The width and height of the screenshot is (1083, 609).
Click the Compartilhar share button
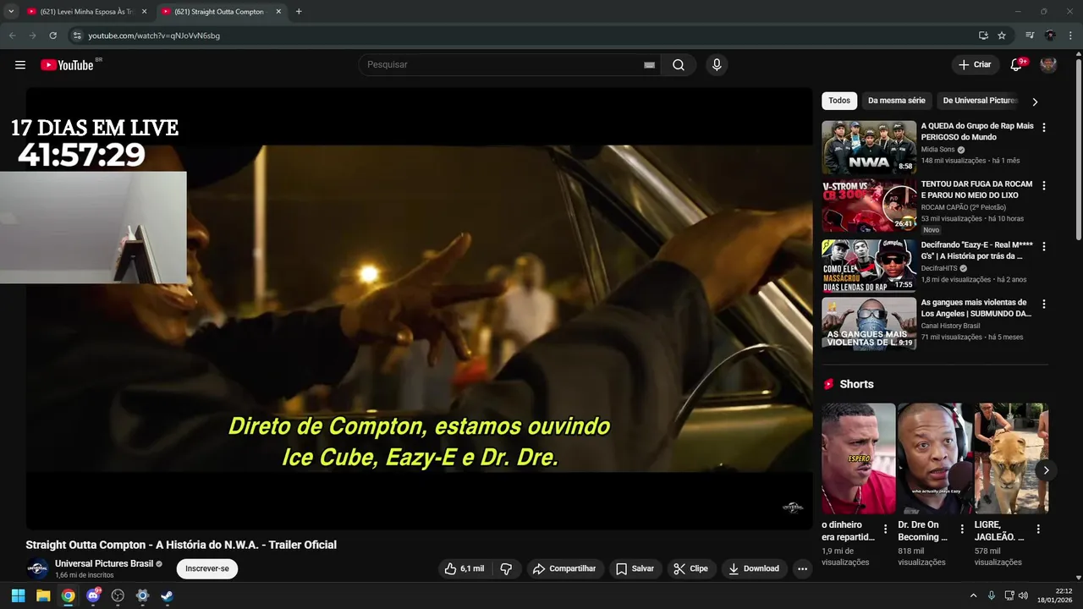pyautogui.click(x=565, y=568)
